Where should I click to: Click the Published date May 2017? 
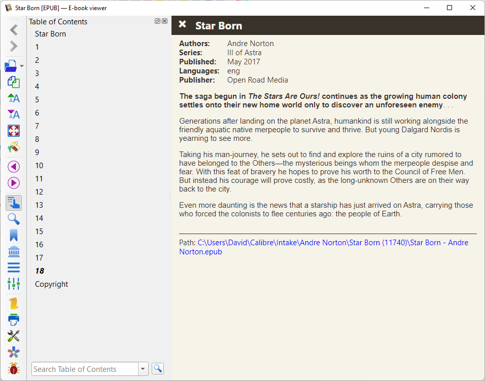(244, 62)
